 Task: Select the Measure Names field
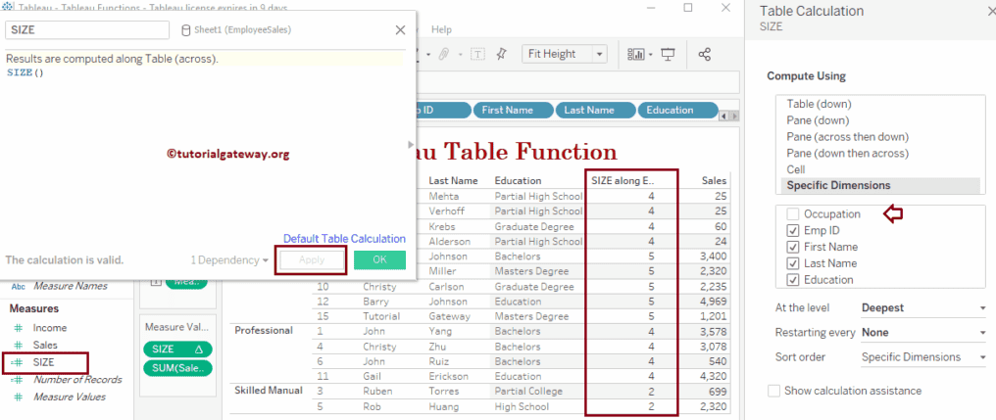point(71,286)
